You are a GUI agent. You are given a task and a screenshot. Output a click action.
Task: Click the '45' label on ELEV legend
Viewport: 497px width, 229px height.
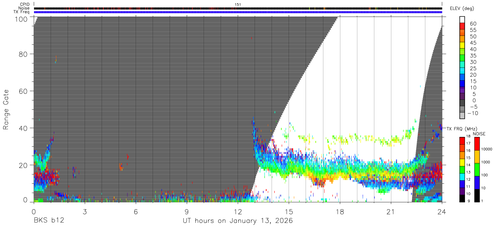(473, 43)
